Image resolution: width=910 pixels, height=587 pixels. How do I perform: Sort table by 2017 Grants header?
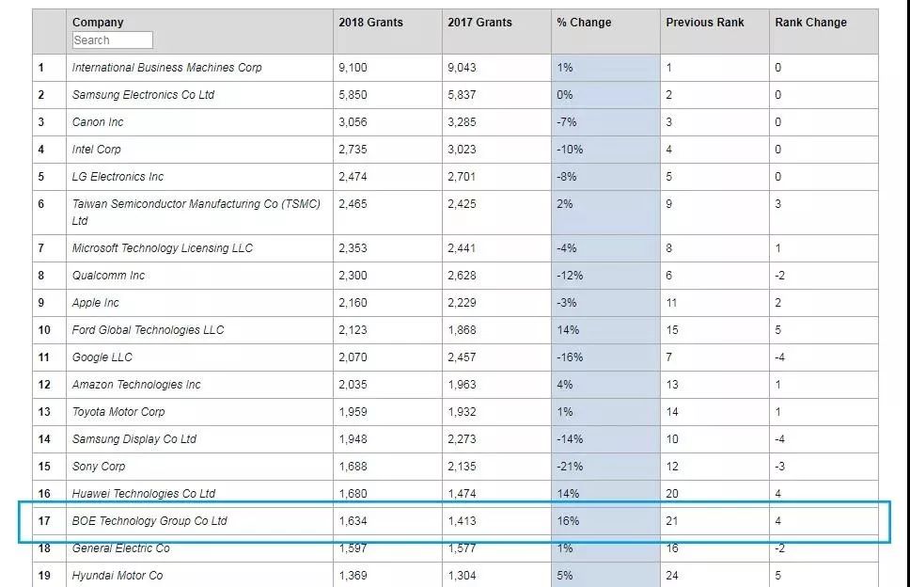[479, 23]
